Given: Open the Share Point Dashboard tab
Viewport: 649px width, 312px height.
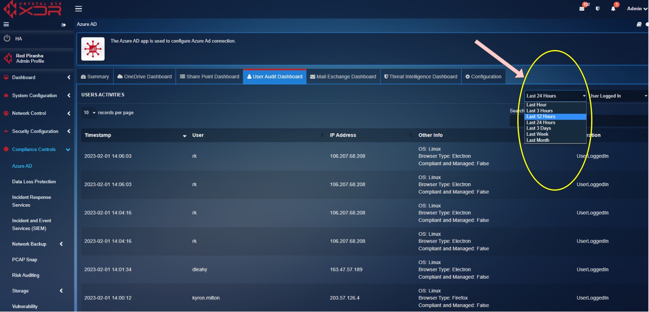Looking at the screenshot, I should [x=209, y=77].
